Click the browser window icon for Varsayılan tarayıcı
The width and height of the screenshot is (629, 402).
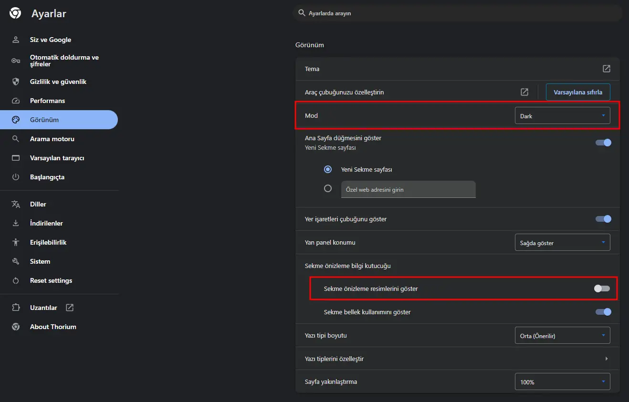point(16,158)
